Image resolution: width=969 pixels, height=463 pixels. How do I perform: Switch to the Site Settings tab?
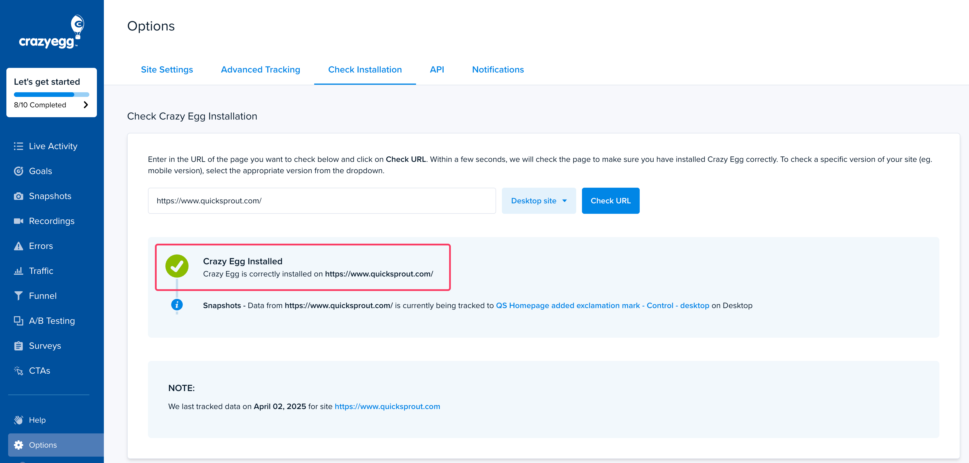tap(167, 70)
